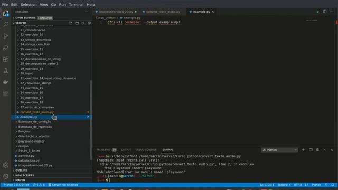Change indentation via 'Spaces: 4'
338x190 pixels.
[x=284, y=185]
